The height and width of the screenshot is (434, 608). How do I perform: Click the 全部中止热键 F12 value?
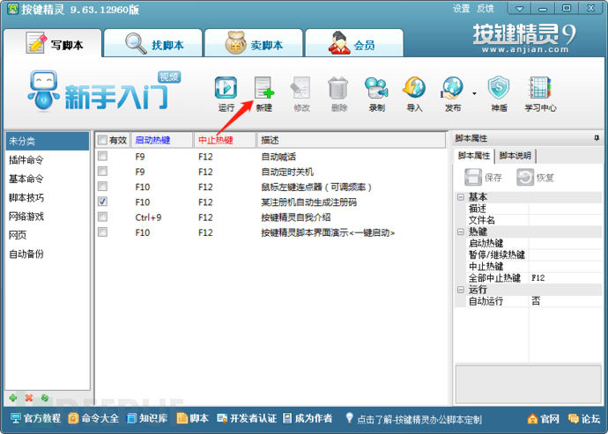(566, 278)
